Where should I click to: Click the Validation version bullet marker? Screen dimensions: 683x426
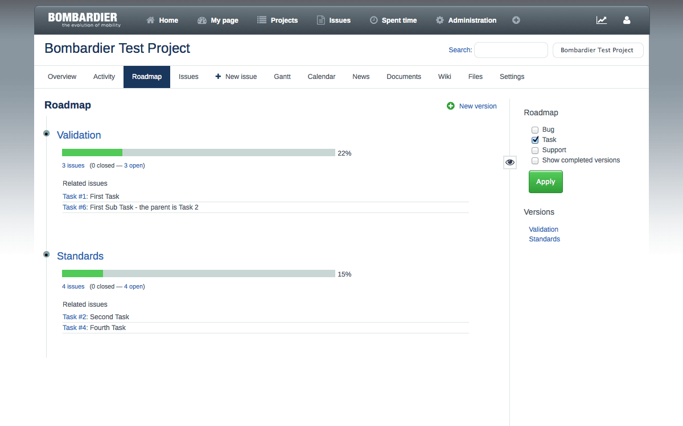pos(47,133)
